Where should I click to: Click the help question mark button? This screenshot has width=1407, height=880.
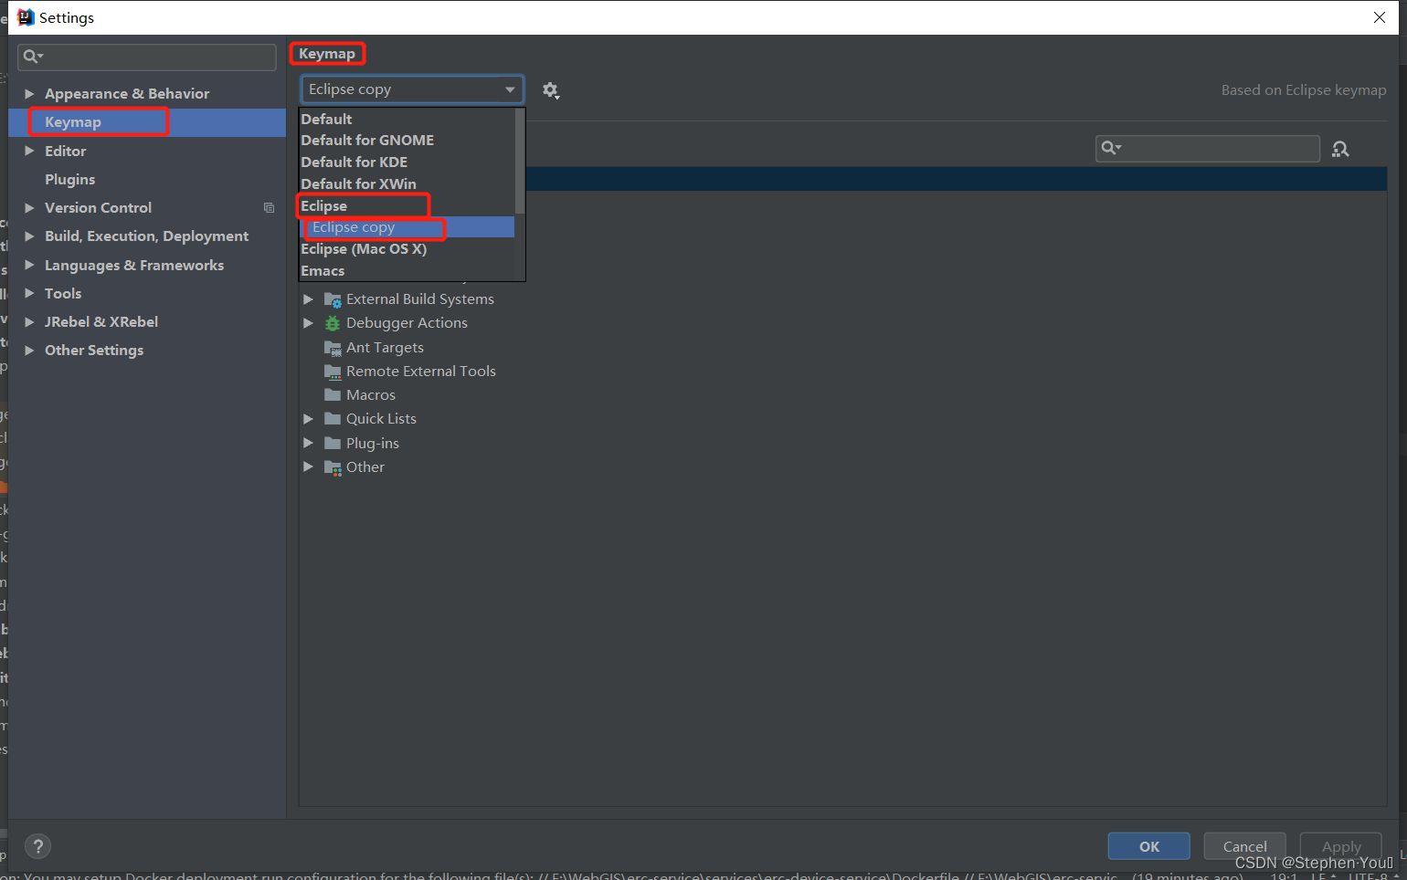point(37,846)
